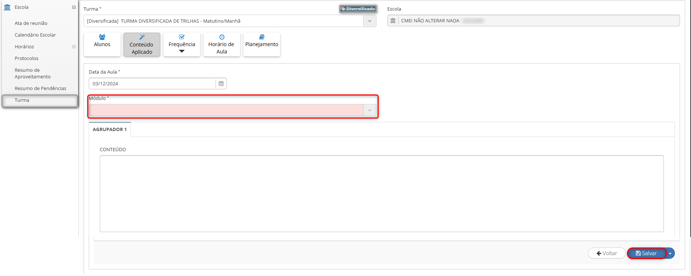
Task: Click the Voltar button
Action: 607,253
